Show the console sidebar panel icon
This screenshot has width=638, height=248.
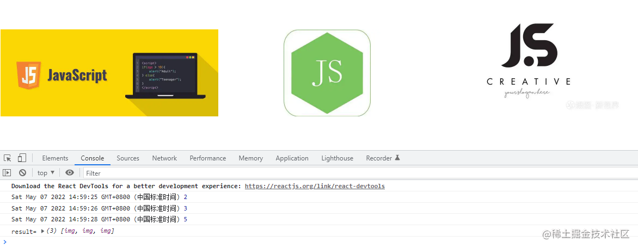pyautogui.click(x=7, y=173)
